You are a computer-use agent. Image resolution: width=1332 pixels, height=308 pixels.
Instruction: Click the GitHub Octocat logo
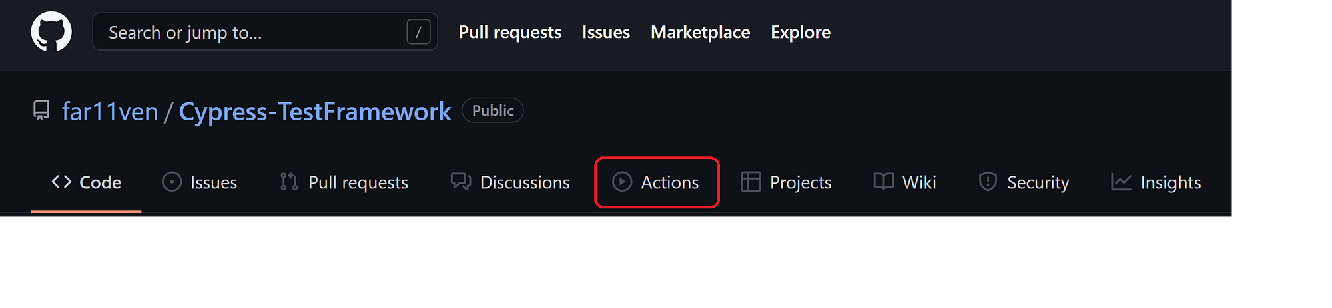pyautogui.click(x=51, y=31)
